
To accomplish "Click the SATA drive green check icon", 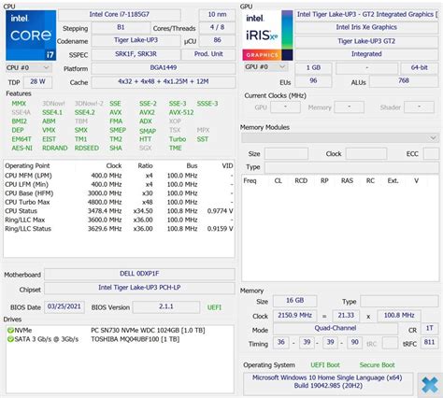I will pos(10,339).
